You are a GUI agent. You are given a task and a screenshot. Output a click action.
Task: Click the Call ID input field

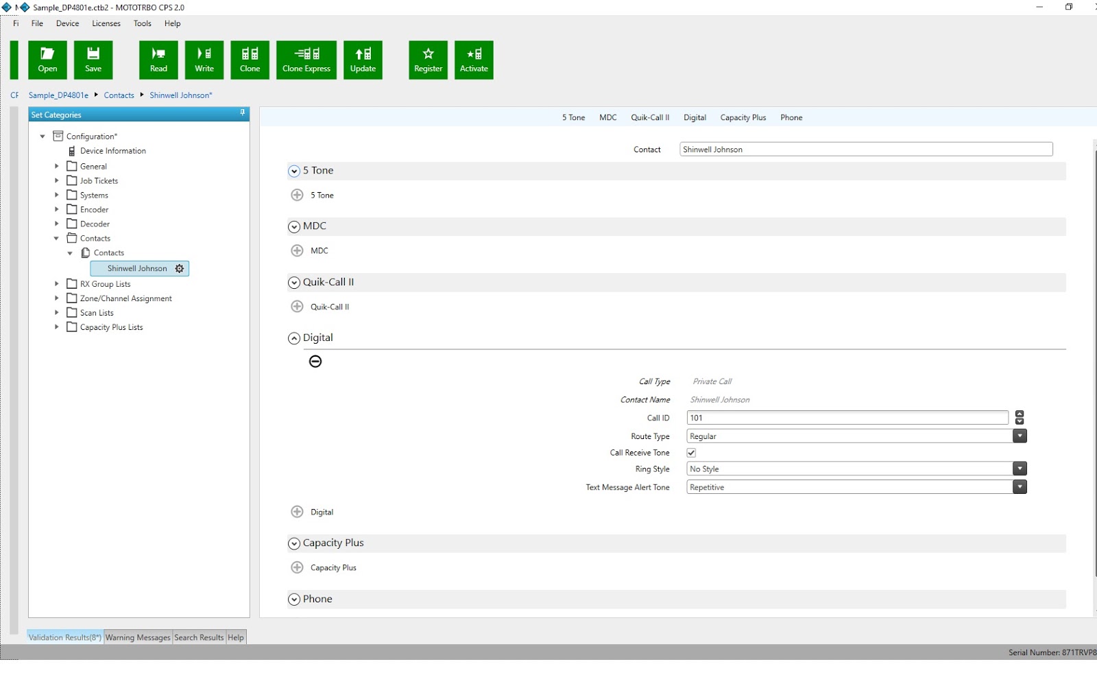(847, 418)
